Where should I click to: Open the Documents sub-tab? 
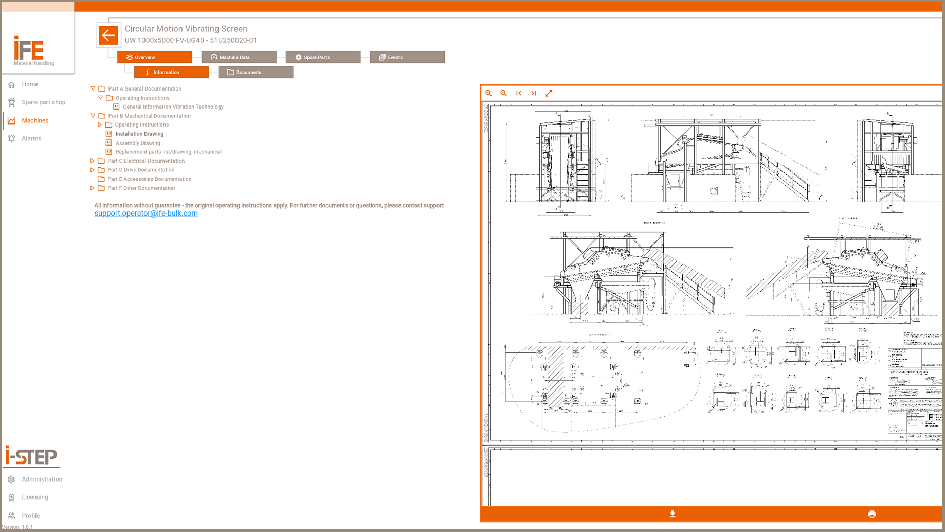(255, 73)
